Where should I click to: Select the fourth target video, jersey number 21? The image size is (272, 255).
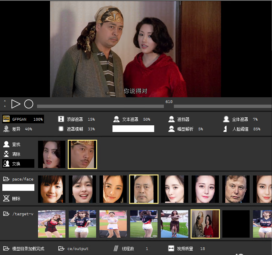tap(144, 224)
